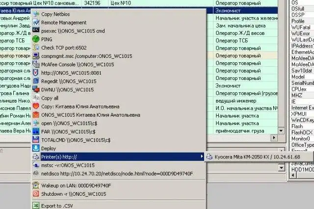This screenshot has height=209, width=314.
Task: Click the green PING icon
Action: 36,39
